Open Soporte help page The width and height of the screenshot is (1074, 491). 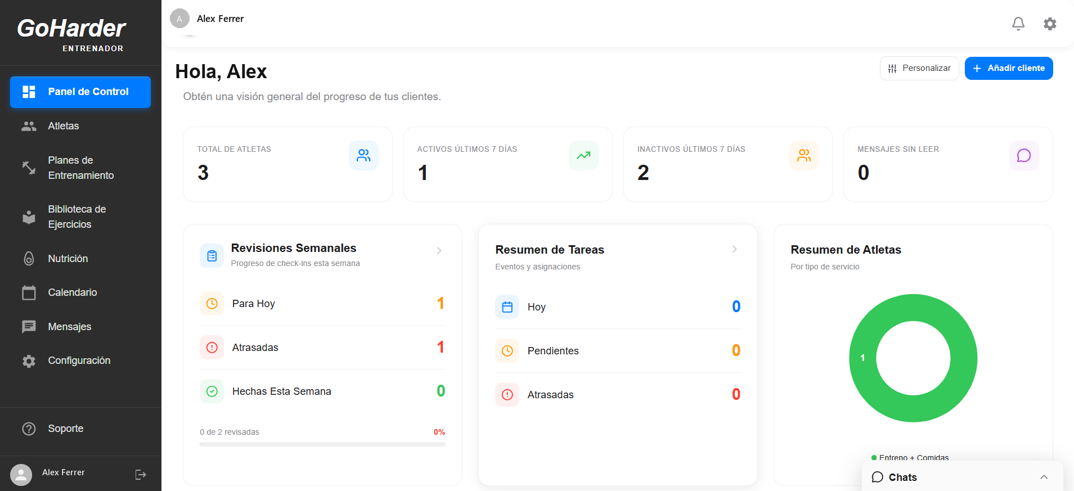pyautogui.click(x=80, y=429)
